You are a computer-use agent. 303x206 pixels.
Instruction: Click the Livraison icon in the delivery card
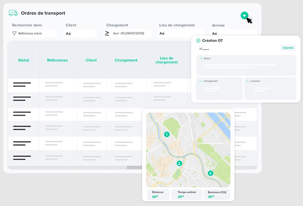[x=247, y=81]
